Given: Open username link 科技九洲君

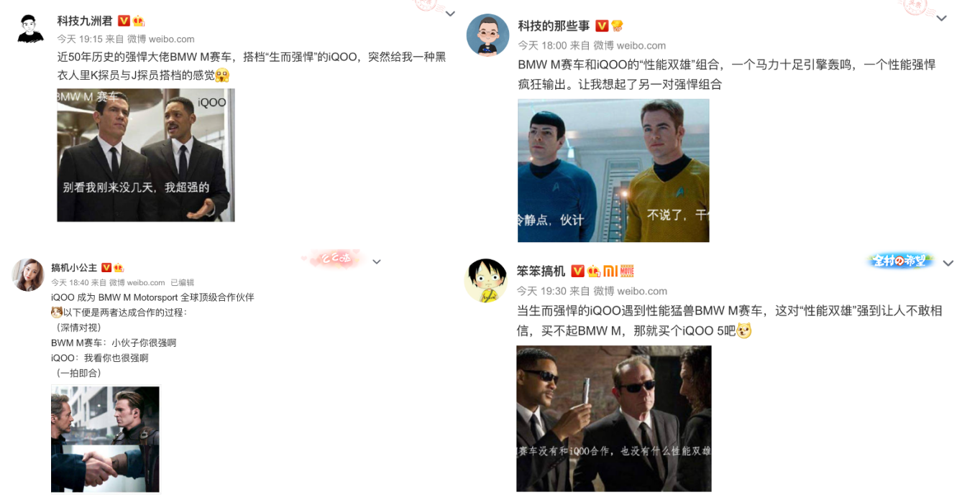Looking at the screenshot, I should pos(86,21).
